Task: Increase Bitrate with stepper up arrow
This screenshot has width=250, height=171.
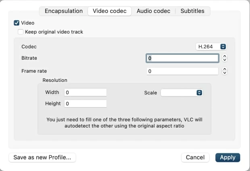Action: point(225,56)
